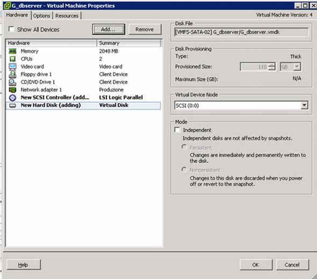Click the VMware title bar icon
317x279 pixels.
pos(8,6)
